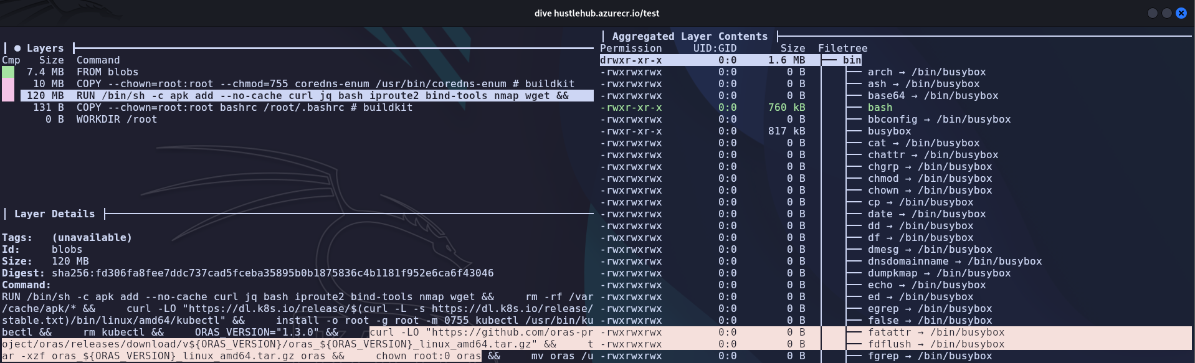The width and height of the screenshot is (1195, 363).
Task: Focus the Layer Details pane header
Action: (x=54, y=214)
